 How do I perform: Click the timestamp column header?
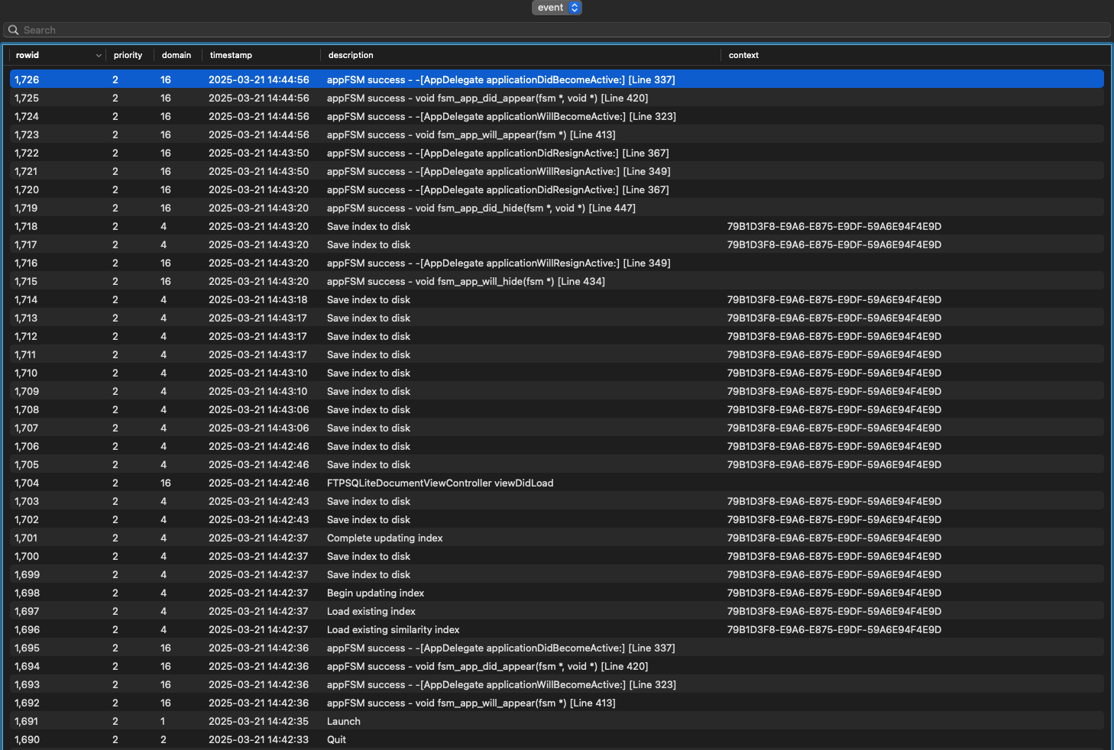[x=231, y=56]
